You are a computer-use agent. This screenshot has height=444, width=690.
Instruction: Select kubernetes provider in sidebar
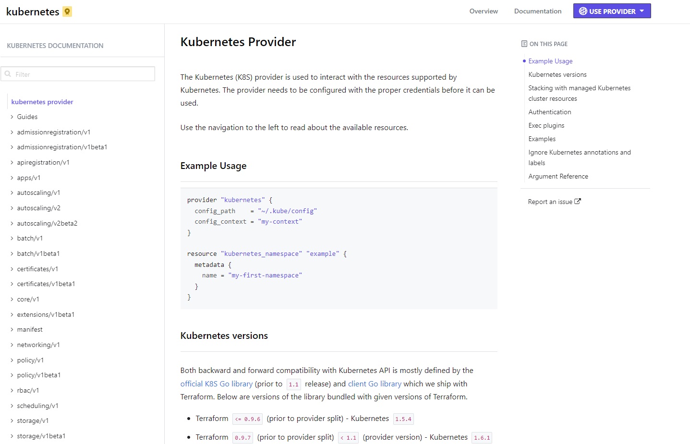42,102
